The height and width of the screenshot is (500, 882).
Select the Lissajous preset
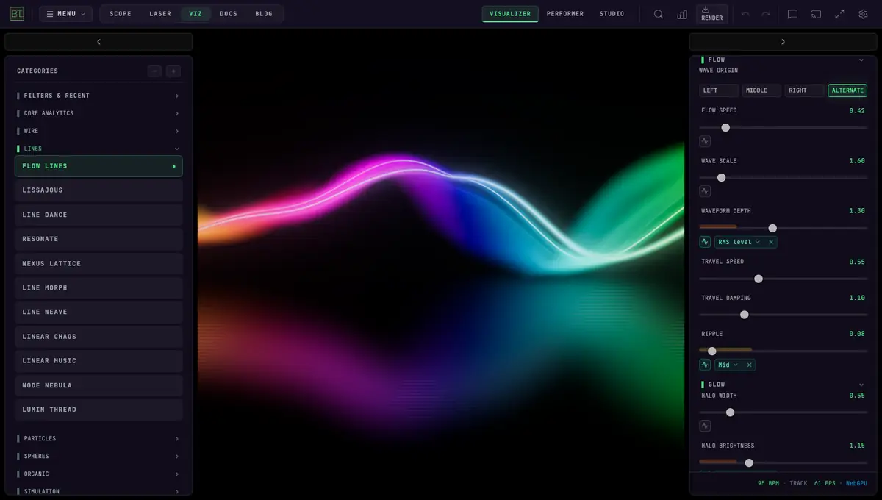[x=98, y=190]
